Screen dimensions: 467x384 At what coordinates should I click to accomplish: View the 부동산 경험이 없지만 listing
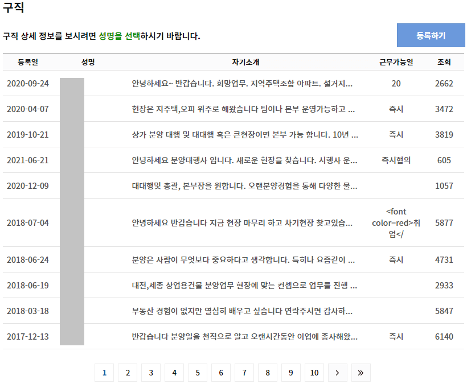[x=244, y=311]
